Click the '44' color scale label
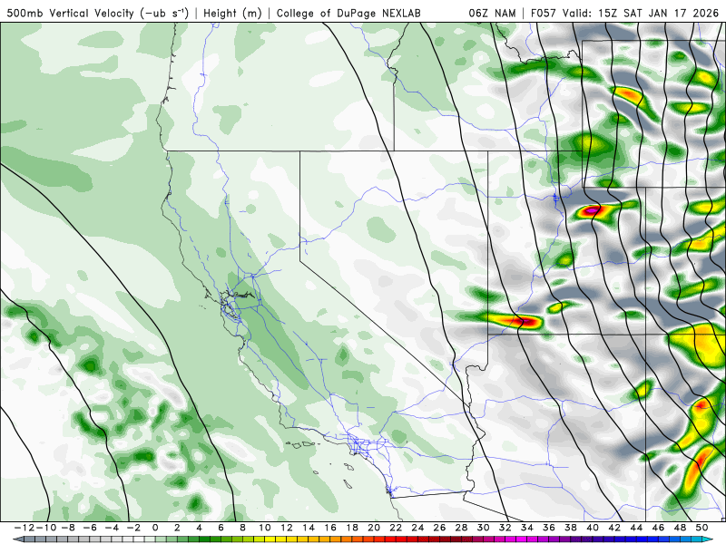Screen dimensions: 726x544 coord(636,528)
